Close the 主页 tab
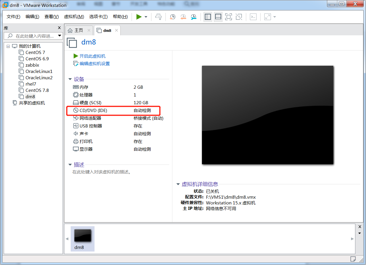 pos(89,30)
